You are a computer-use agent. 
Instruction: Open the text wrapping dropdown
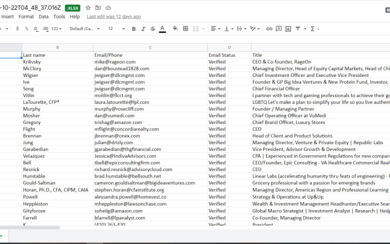[241, 29]
